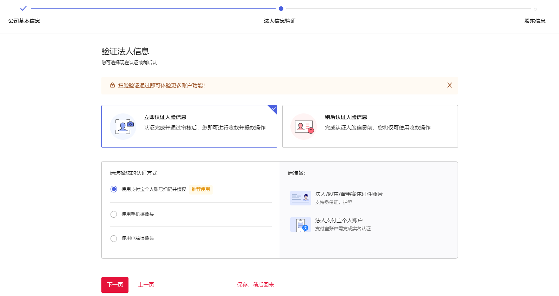Click the completed checkmark step icon

[x=23, y=8]
